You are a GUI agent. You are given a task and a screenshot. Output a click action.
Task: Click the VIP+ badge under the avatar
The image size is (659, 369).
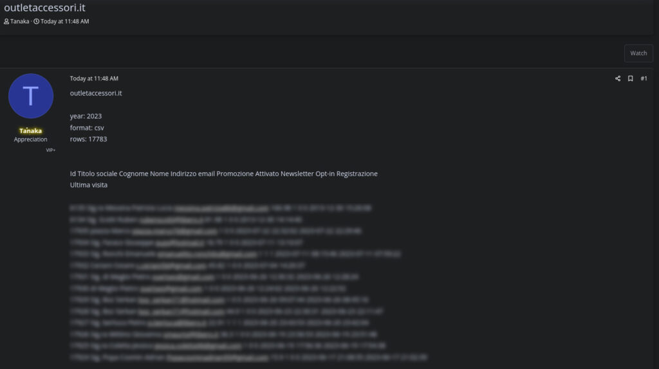click(x=50, y=150)
